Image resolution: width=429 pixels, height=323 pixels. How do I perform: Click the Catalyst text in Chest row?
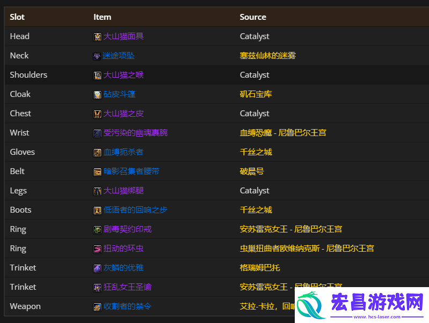point(255,114)
